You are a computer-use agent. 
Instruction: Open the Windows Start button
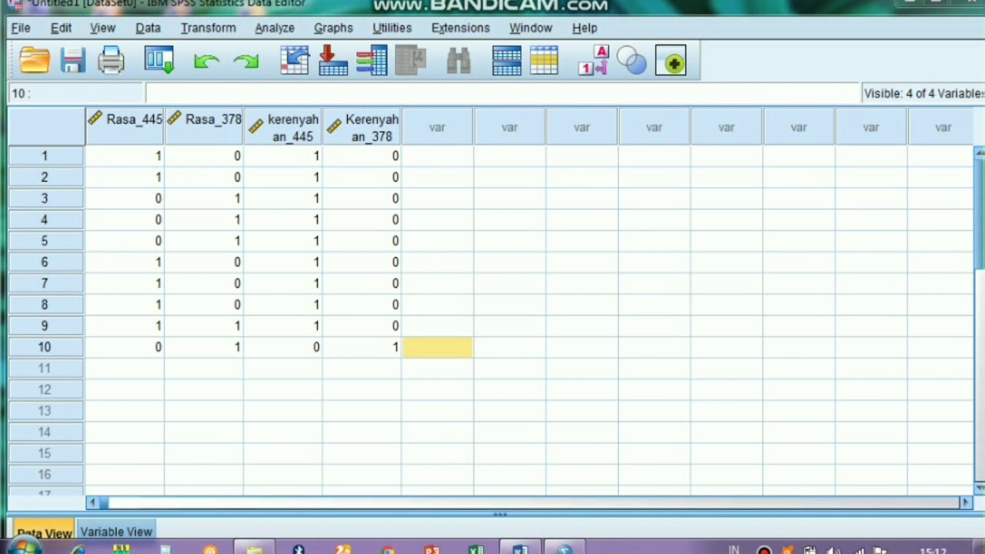[x=25, y=547]
